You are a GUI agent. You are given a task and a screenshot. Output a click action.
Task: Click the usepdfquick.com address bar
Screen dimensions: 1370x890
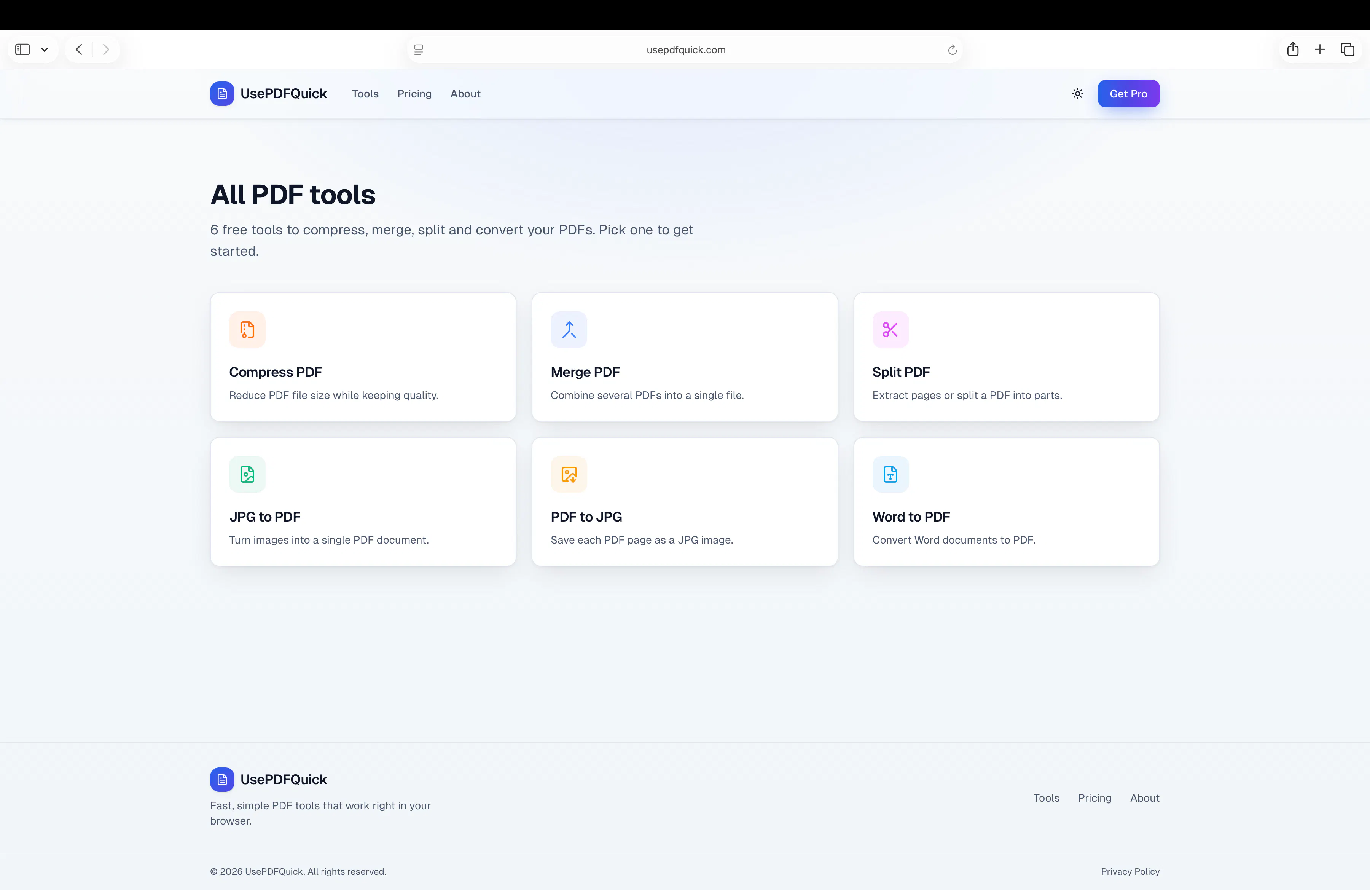[685, 49]
